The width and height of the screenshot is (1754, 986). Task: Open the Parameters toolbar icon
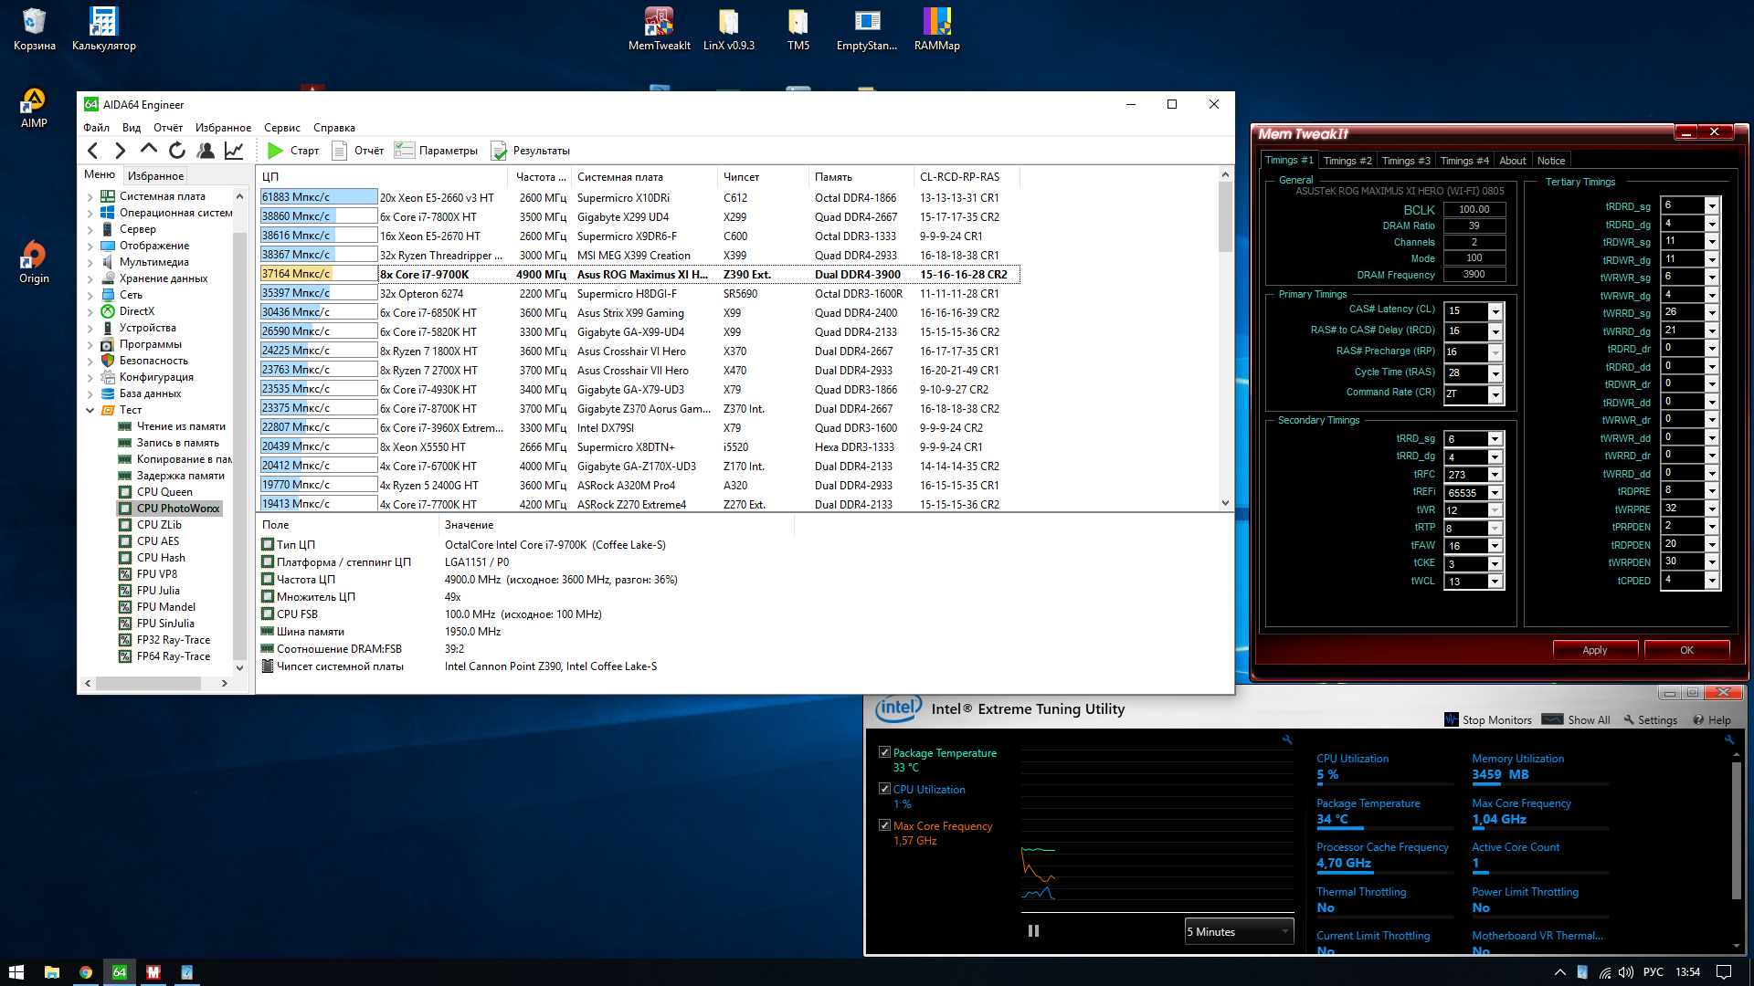(404, 151)
